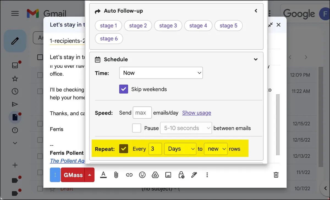Open the Show usage link

197,113
